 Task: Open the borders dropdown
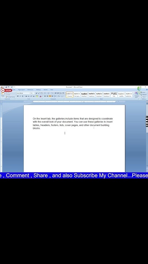[62, 96]
